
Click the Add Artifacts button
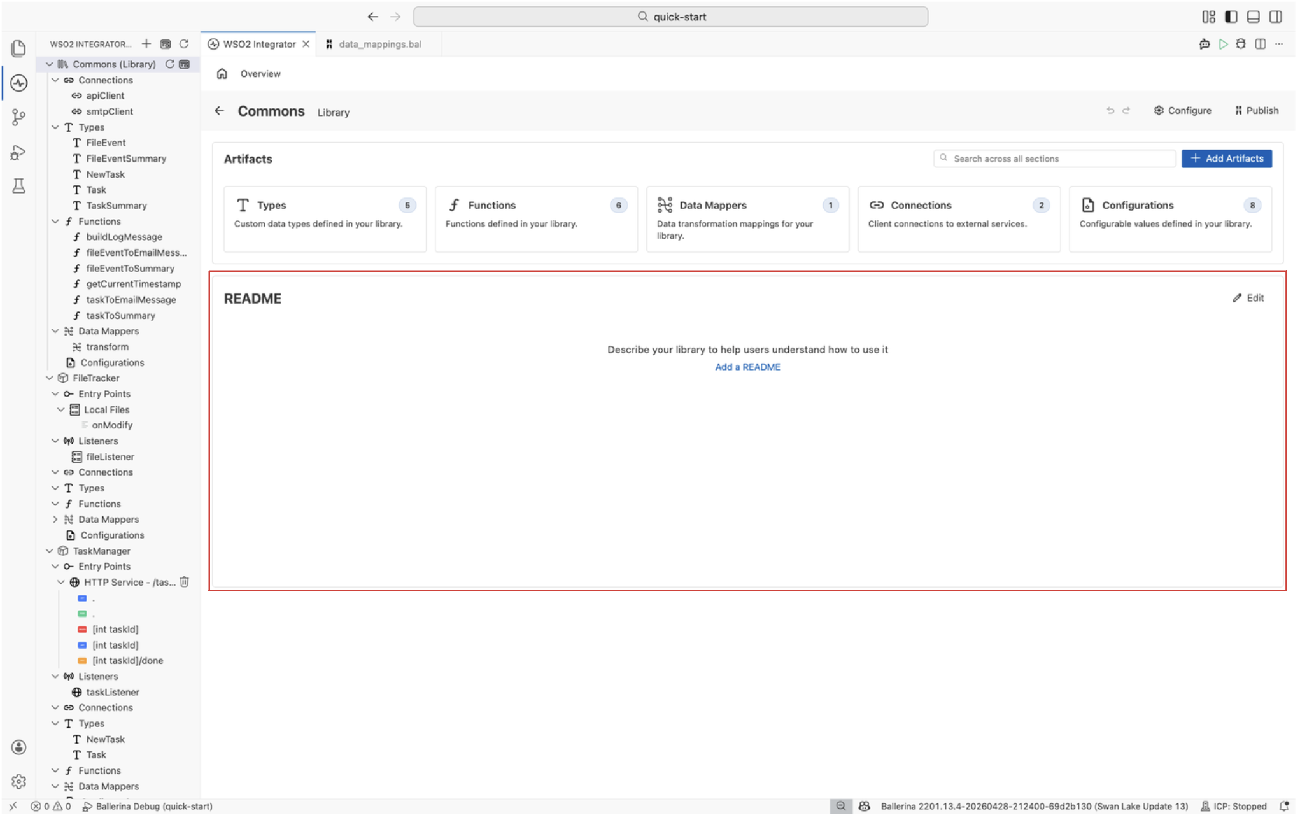(1226, 159)
